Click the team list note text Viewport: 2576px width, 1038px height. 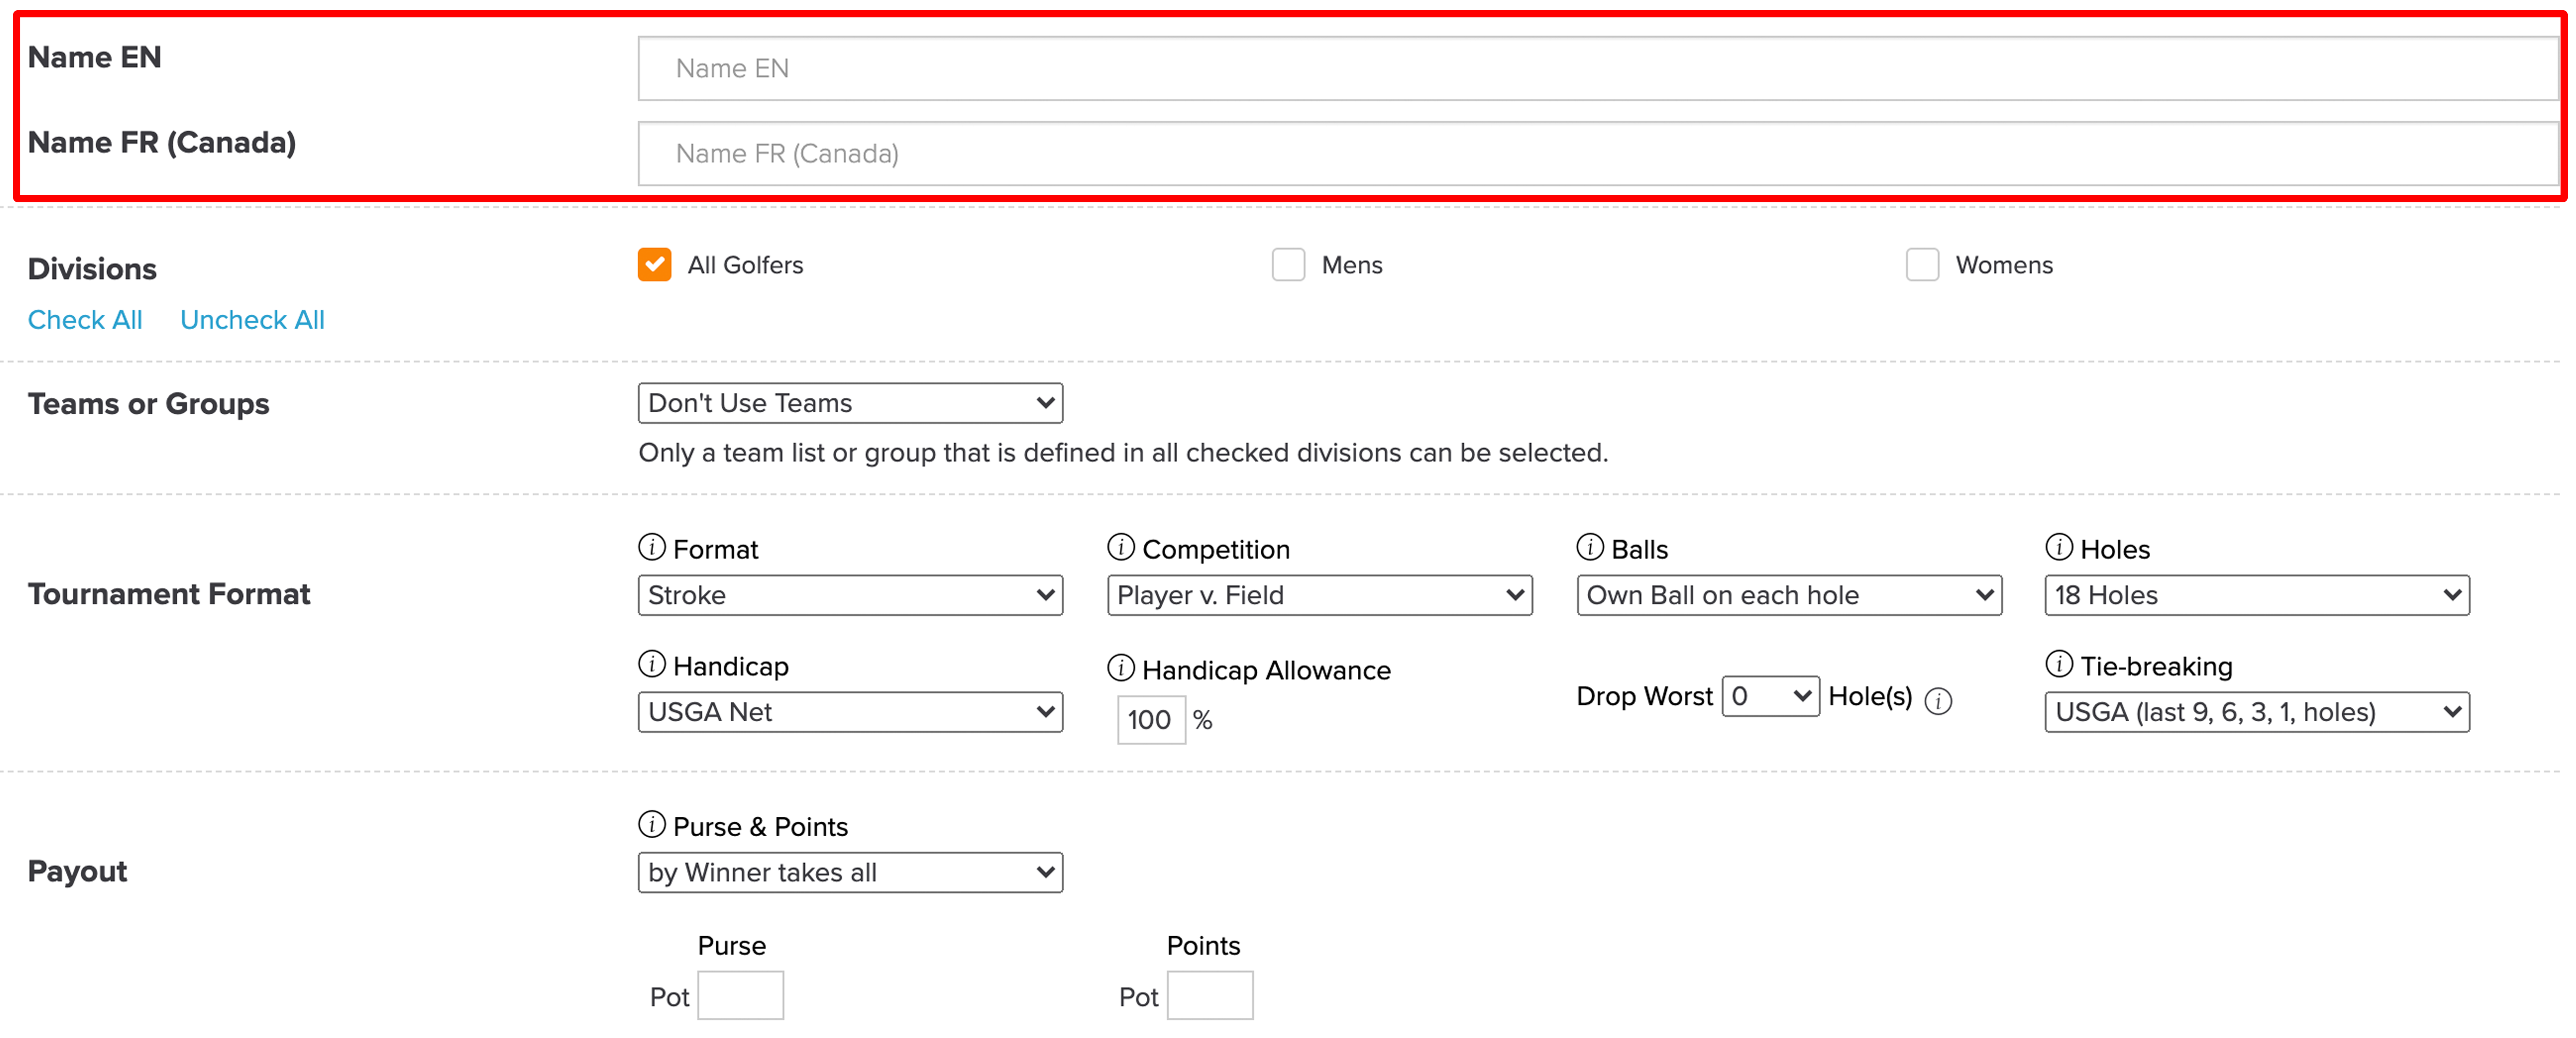(x=1123, y=452)
